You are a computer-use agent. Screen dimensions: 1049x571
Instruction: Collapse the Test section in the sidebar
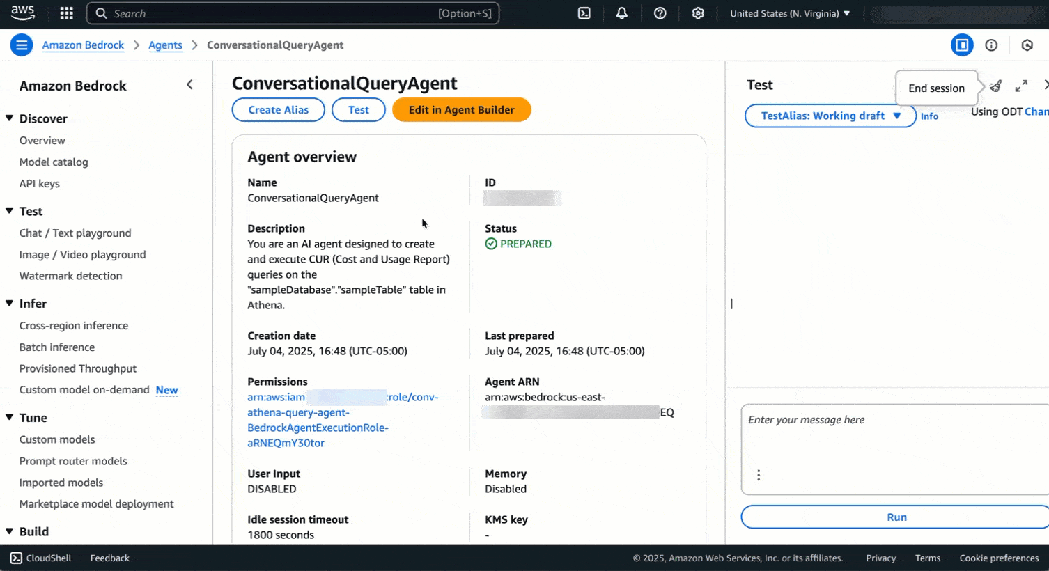pyautogui.click(x=10, y=211)
